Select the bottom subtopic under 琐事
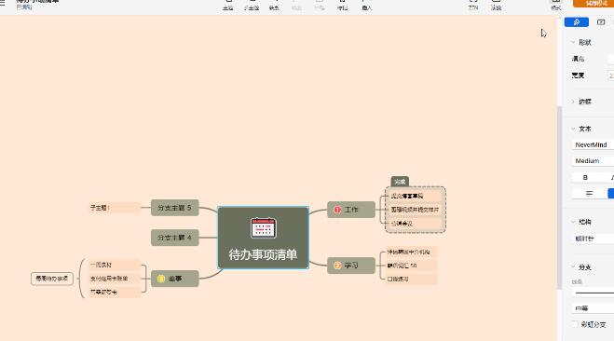 (114, 292)
